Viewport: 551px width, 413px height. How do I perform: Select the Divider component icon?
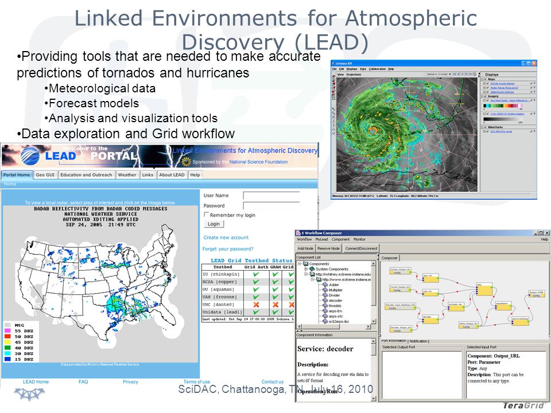(325, 295)
